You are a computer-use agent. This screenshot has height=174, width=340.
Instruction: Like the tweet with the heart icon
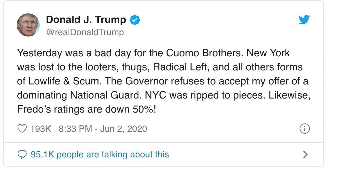coord(22,129)
